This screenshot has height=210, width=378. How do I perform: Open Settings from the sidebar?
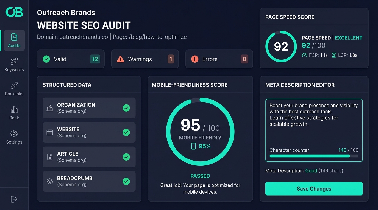coord(14,137)
